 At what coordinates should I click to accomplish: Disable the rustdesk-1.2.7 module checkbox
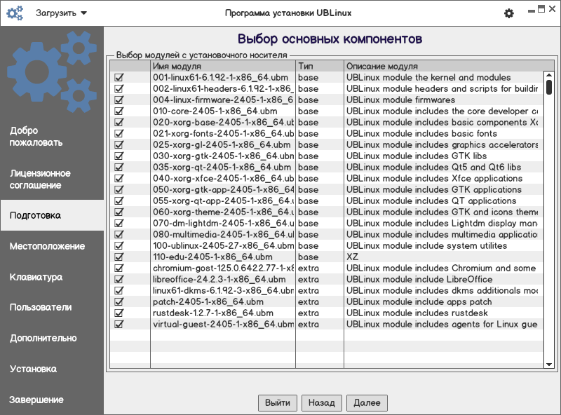119,313
